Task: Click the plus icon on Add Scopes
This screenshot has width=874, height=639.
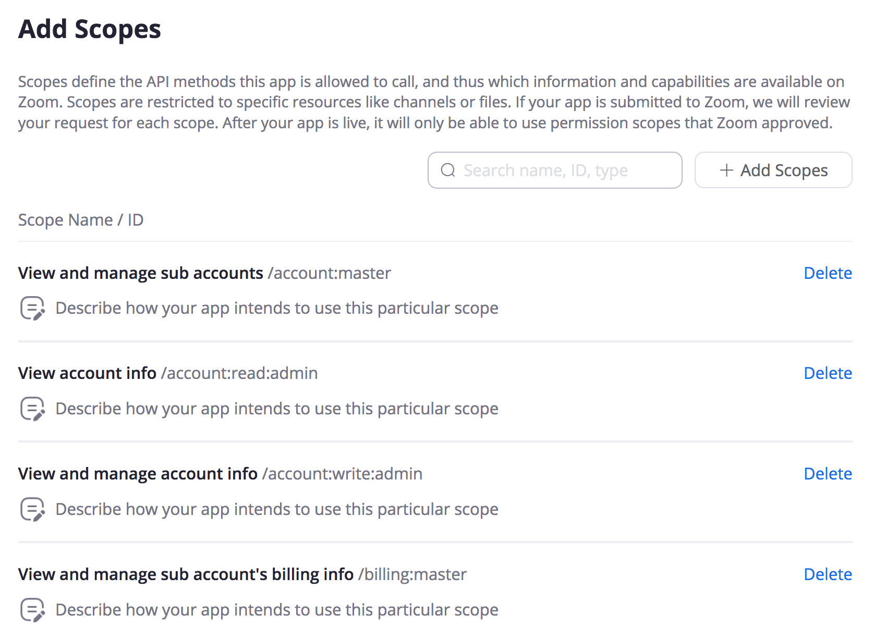Action: point(726,170)
